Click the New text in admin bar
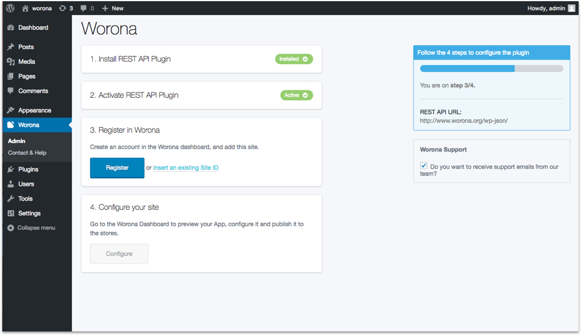This screenshot has height=335, width=581. click(x=118, y=8)
